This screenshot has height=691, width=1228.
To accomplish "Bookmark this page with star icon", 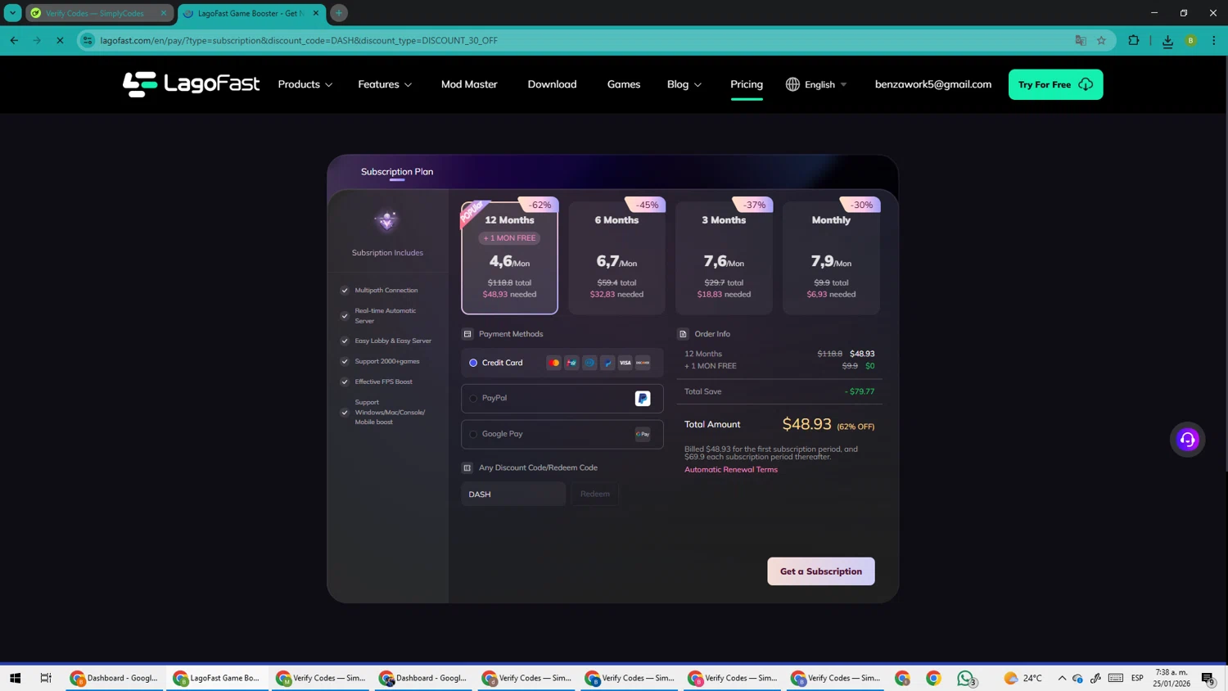I will pyautogui.click(x=1101, y=40).
